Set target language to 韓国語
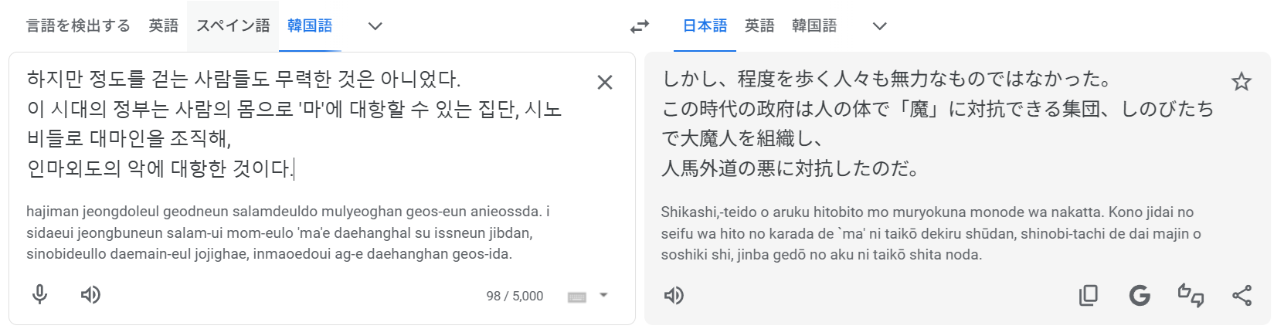 (x=814, y=26)
